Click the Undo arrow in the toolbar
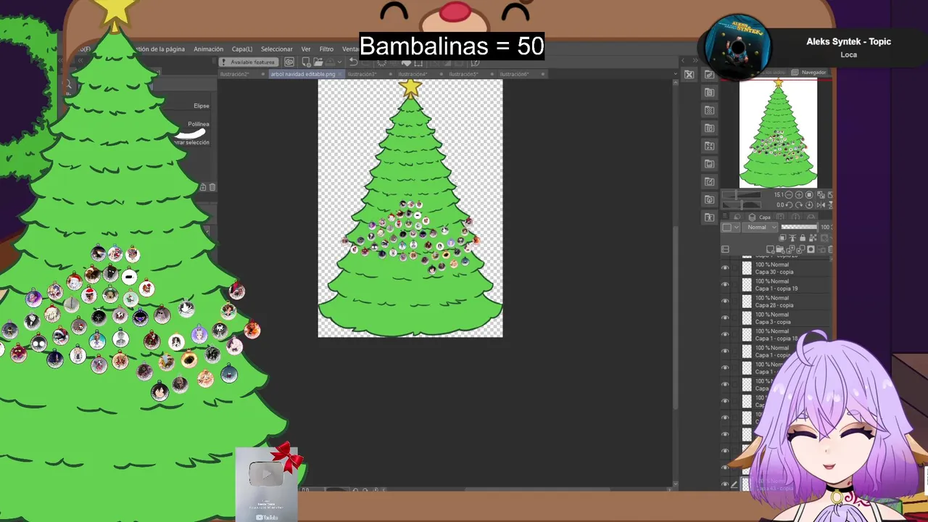The width and height of the screenshot is (928, 522). 353,62
